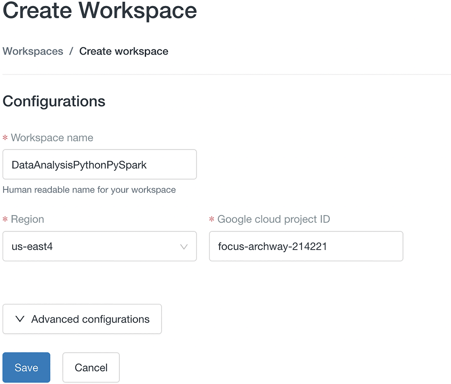
Task: Open the Region selection dropdown
Action: click(100, 247)
